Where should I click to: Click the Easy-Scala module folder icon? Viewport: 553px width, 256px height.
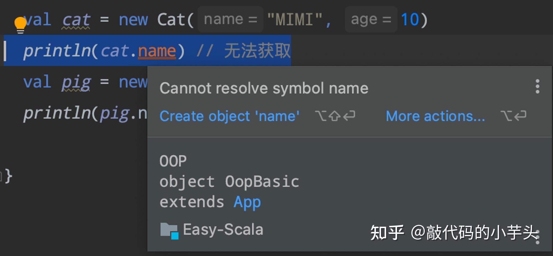pos(169,231)
